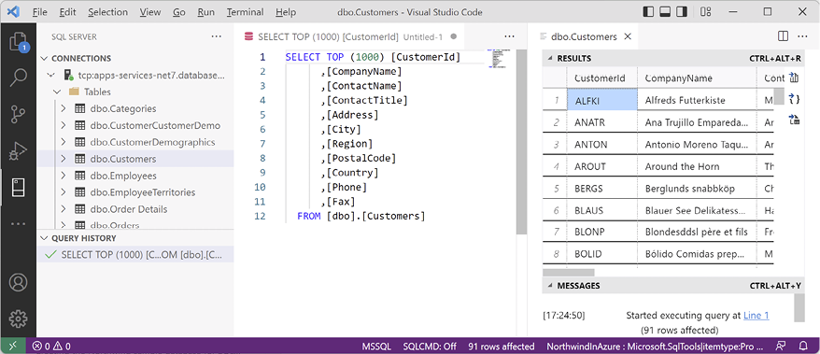Click the CustomerId column header

(602, 78)
